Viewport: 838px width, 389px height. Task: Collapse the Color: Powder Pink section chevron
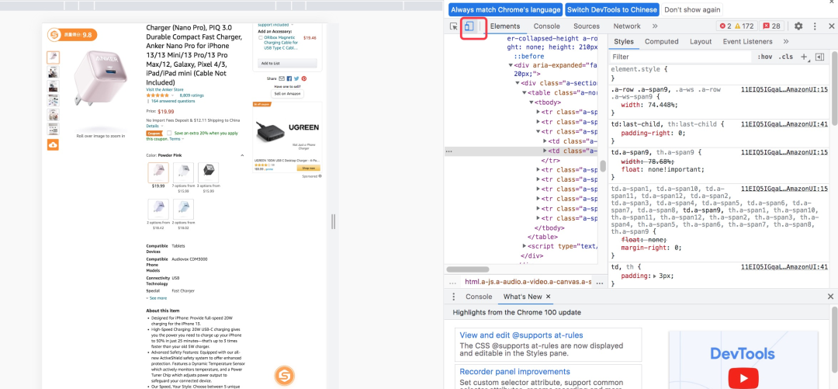point(242,156)
